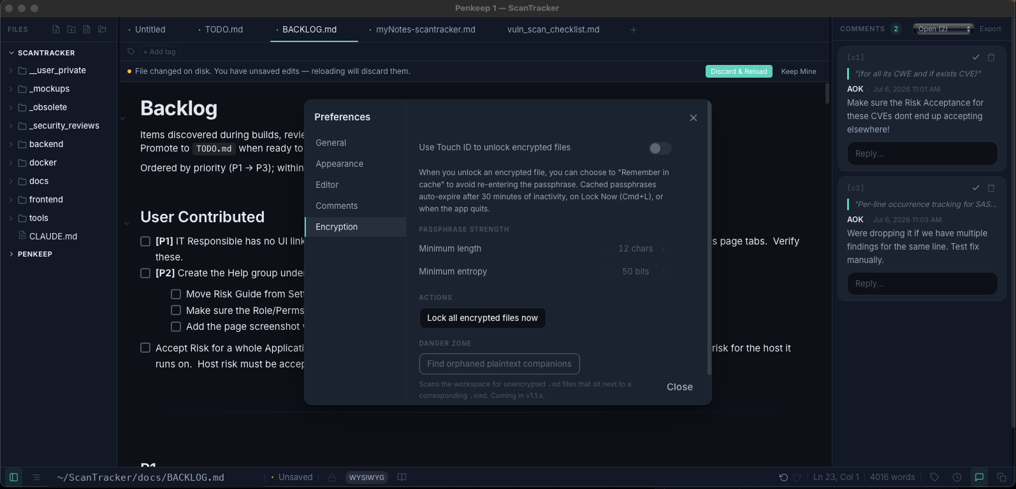Screen dimensions: 1016x489
Task: Open the outline list icon in status bar
Action: pyautogui.click(x=36, y=477)
